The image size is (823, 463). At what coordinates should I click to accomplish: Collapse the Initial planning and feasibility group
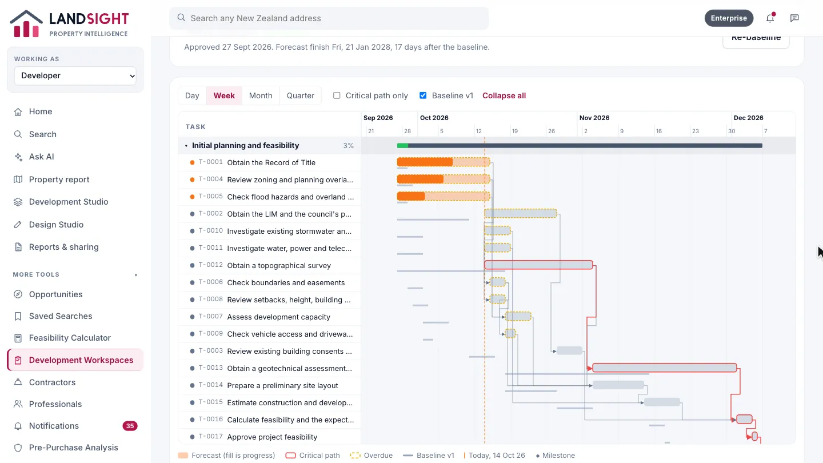tap(186, 146)
